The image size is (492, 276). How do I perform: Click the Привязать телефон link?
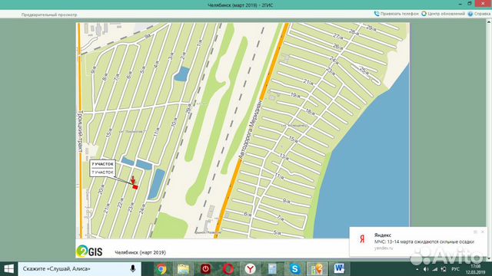pos(397,14)
